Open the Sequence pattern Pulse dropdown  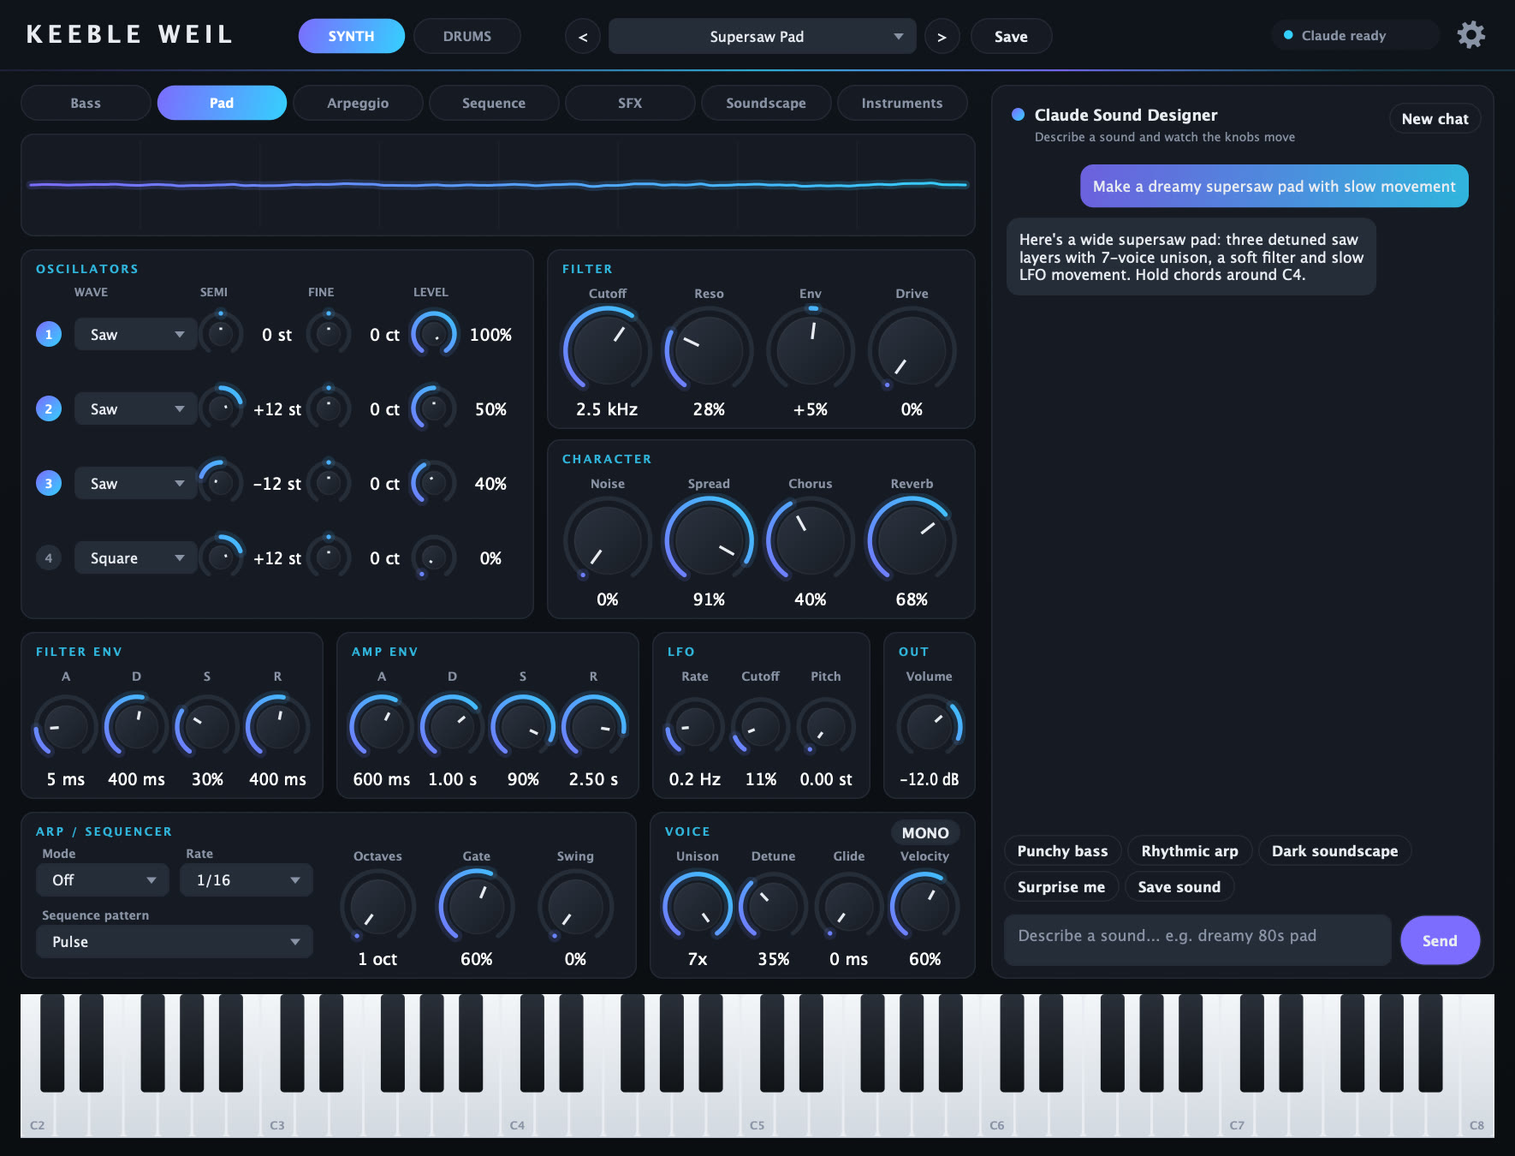tap(175, 942)
